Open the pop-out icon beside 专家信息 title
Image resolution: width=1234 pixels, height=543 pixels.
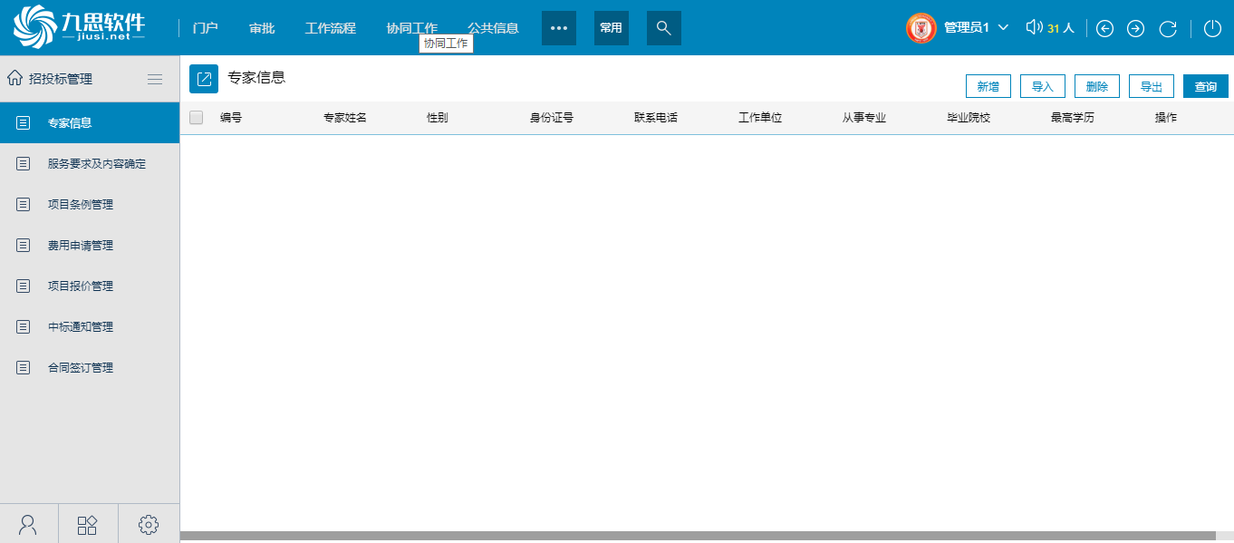click(x=204, y=79)
